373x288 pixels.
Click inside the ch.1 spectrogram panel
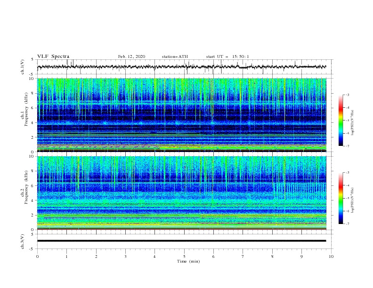(182, 115)
